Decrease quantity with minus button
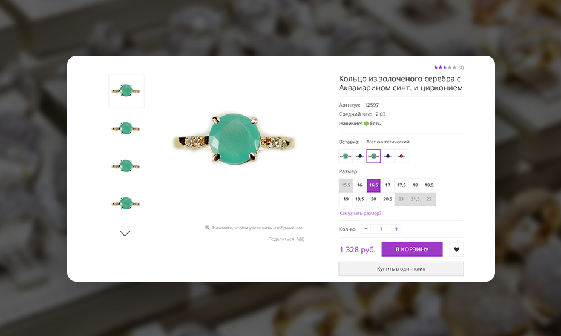Screen dimensions: 561x336 coord(366,229)
